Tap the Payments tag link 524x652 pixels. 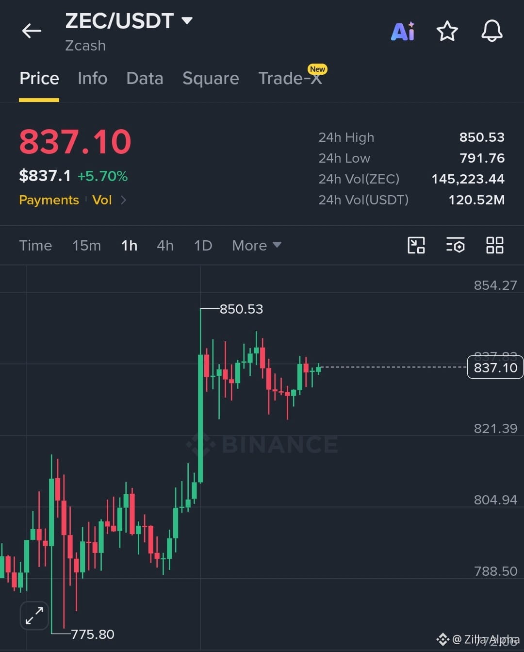coord(49,200)
